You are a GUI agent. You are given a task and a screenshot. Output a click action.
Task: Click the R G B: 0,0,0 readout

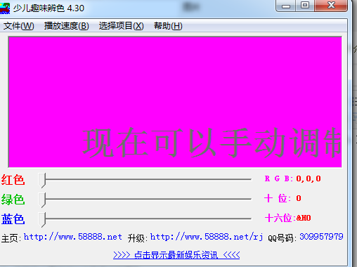(x=293, y=178)
